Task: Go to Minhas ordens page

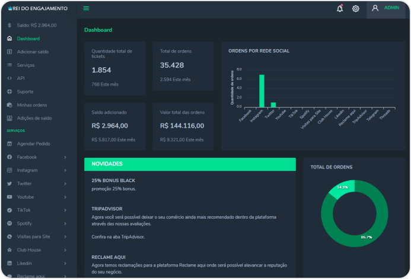Action: pyautogui.click(x=32, y=105)
